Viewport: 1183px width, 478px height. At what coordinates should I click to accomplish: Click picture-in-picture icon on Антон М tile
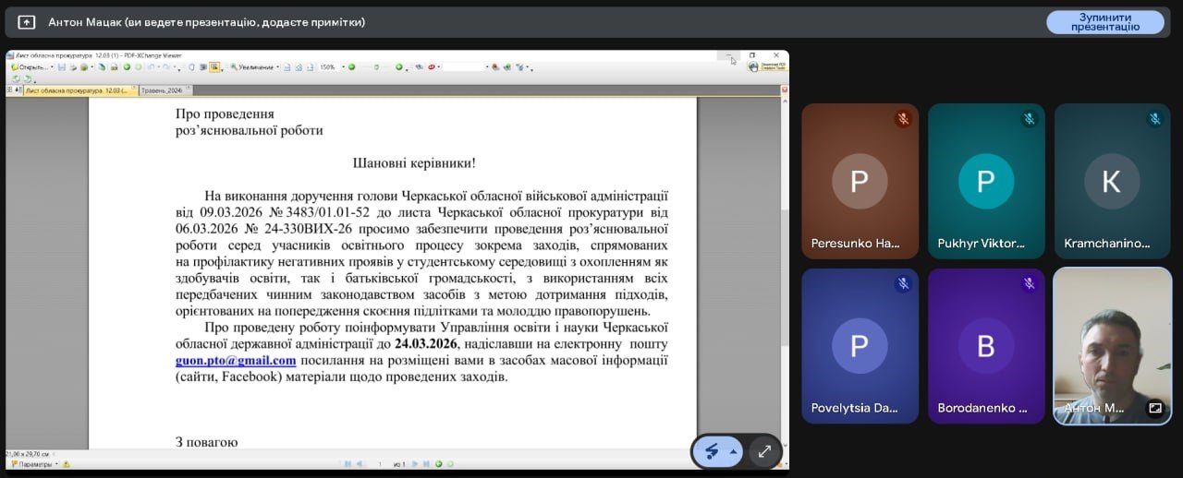pos(1155,407)
